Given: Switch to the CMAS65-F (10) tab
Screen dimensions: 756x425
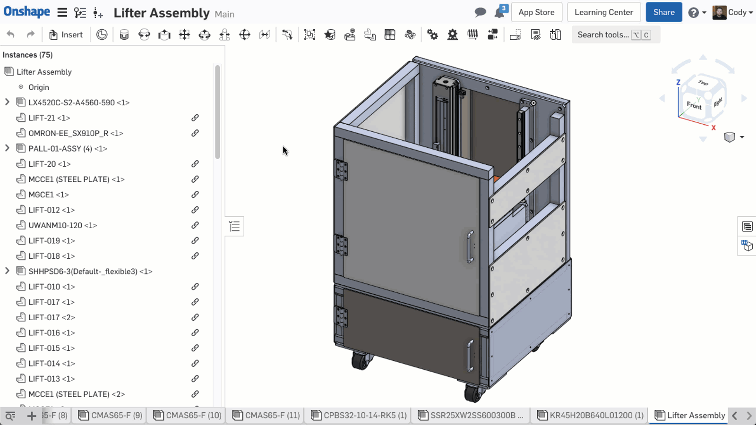Looking at the screenshot, I should (x=188, y=415).
